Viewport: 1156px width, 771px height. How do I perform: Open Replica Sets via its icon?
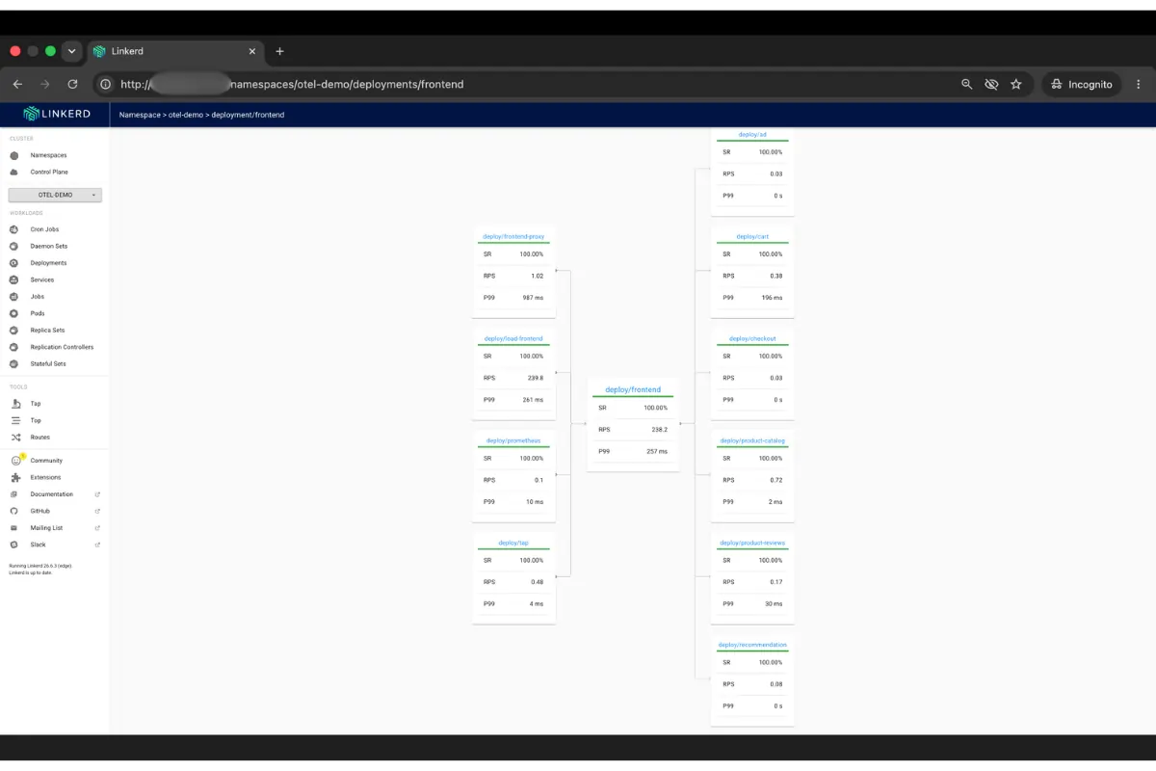tap(14, 330)
